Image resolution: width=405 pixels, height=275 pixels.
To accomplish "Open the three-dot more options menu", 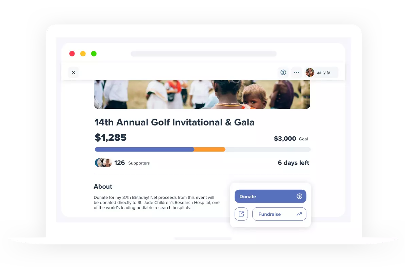I will [297, 72].
